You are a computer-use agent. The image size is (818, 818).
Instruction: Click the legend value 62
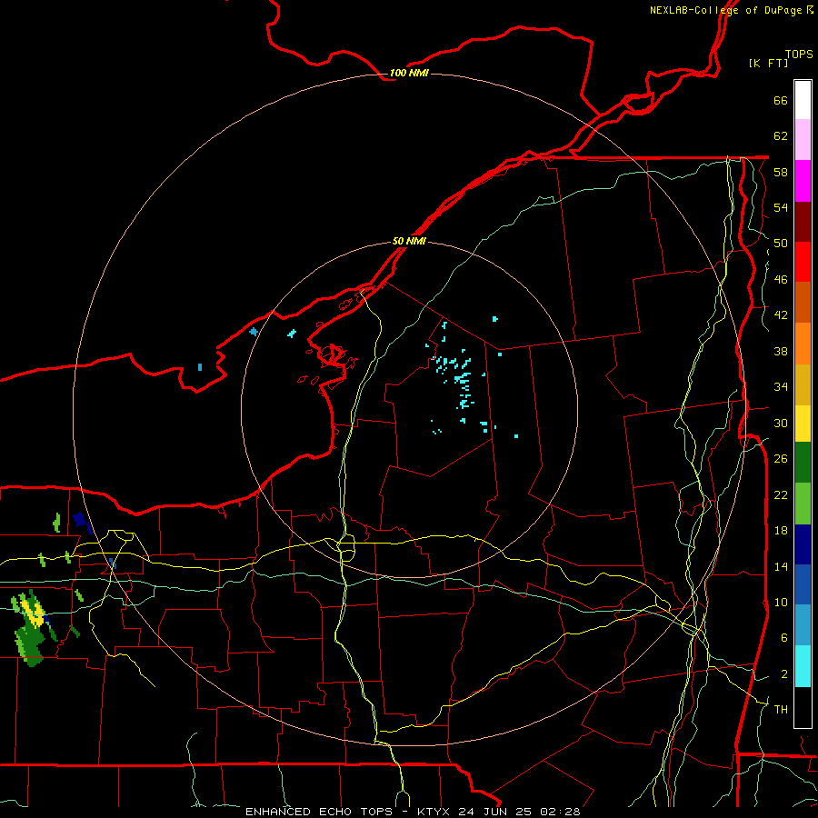coord(781,136)
